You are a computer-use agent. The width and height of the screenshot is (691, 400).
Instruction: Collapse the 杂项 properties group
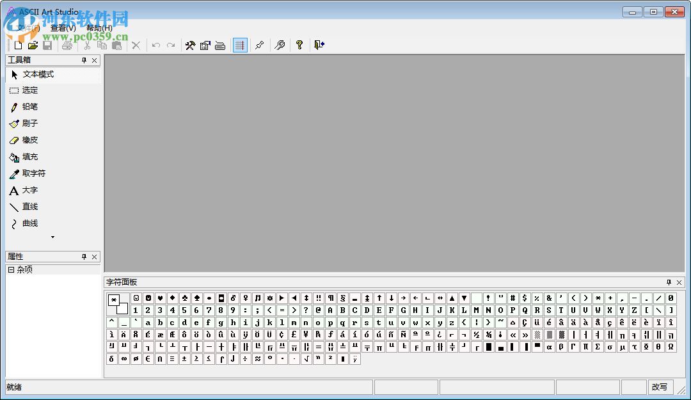tap(11, 269)
